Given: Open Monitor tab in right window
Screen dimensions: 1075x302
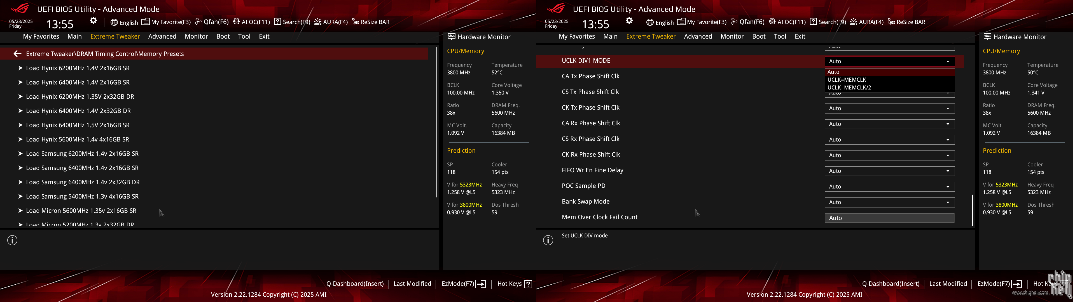Looking at the screenshot, I should click(x=732, y=37).
